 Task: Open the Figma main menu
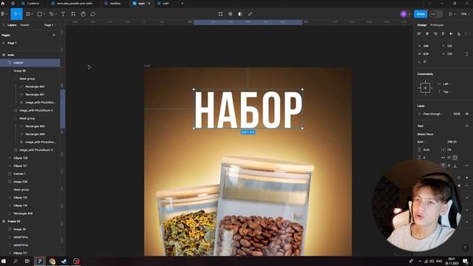(x=3, y=14)
